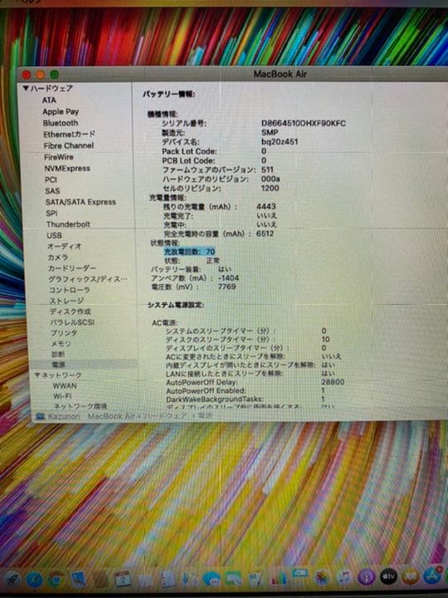Click the 7769 voltage value
The width and height of the screenshot is (448, 598).
[x=226, y=287]
